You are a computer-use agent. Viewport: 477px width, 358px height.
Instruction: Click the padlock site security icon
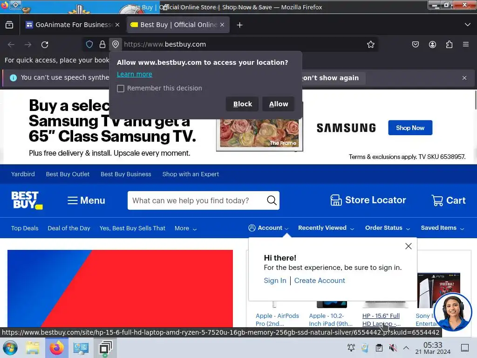click(x=102, y=44)
